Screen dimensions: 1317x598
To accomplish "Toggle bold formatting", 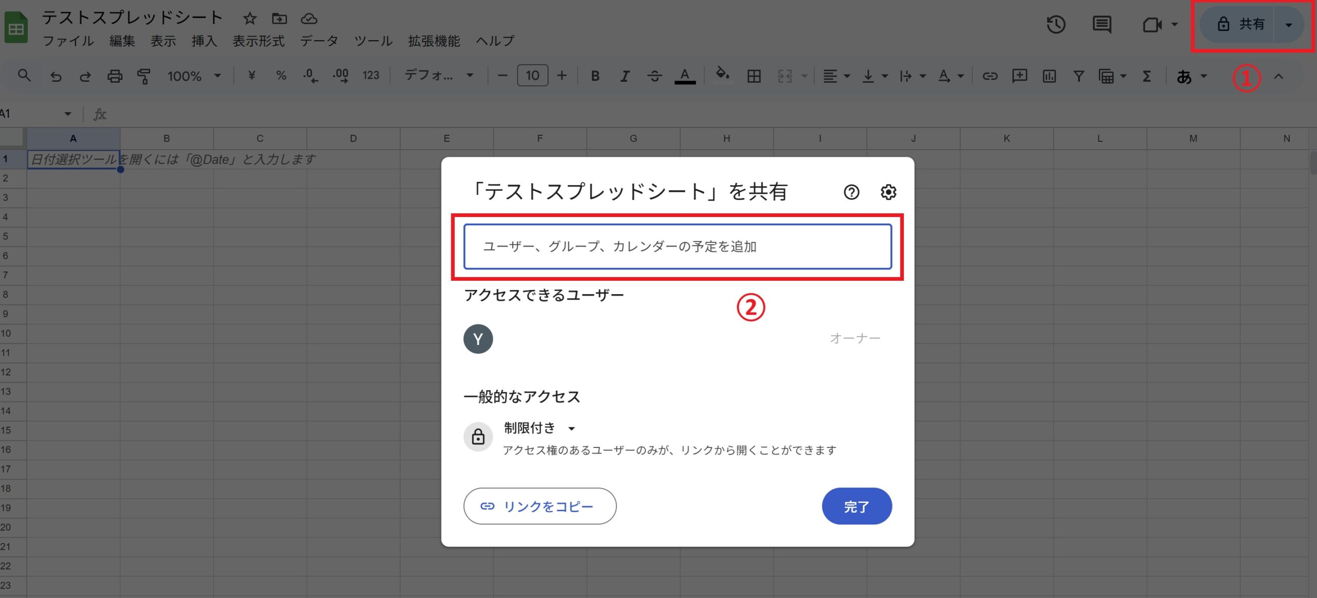I will [x=595, y=76].
